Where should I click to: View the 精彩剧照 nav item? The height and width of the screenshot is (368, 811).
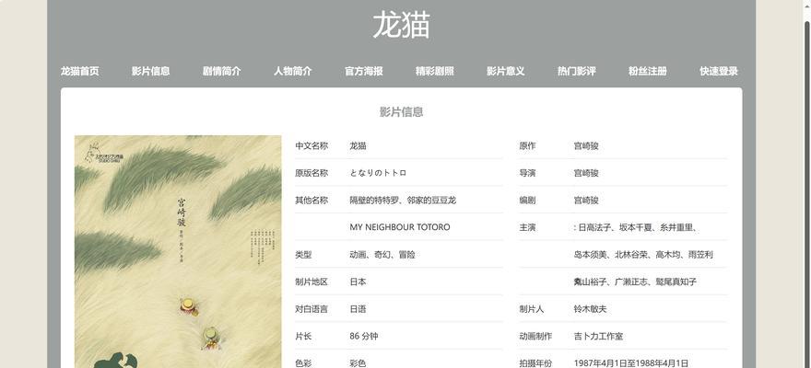click(434, 71)
